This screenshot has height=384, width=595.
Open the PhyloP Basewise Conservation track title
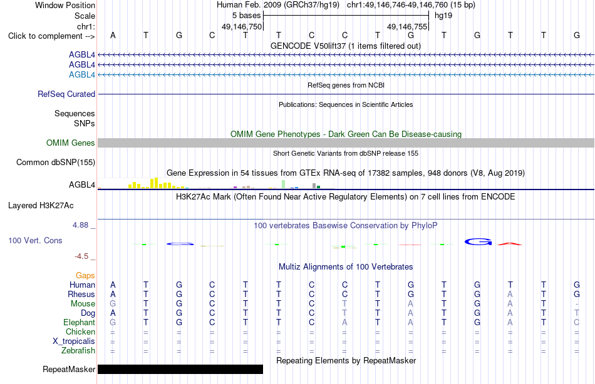[346, 226]
